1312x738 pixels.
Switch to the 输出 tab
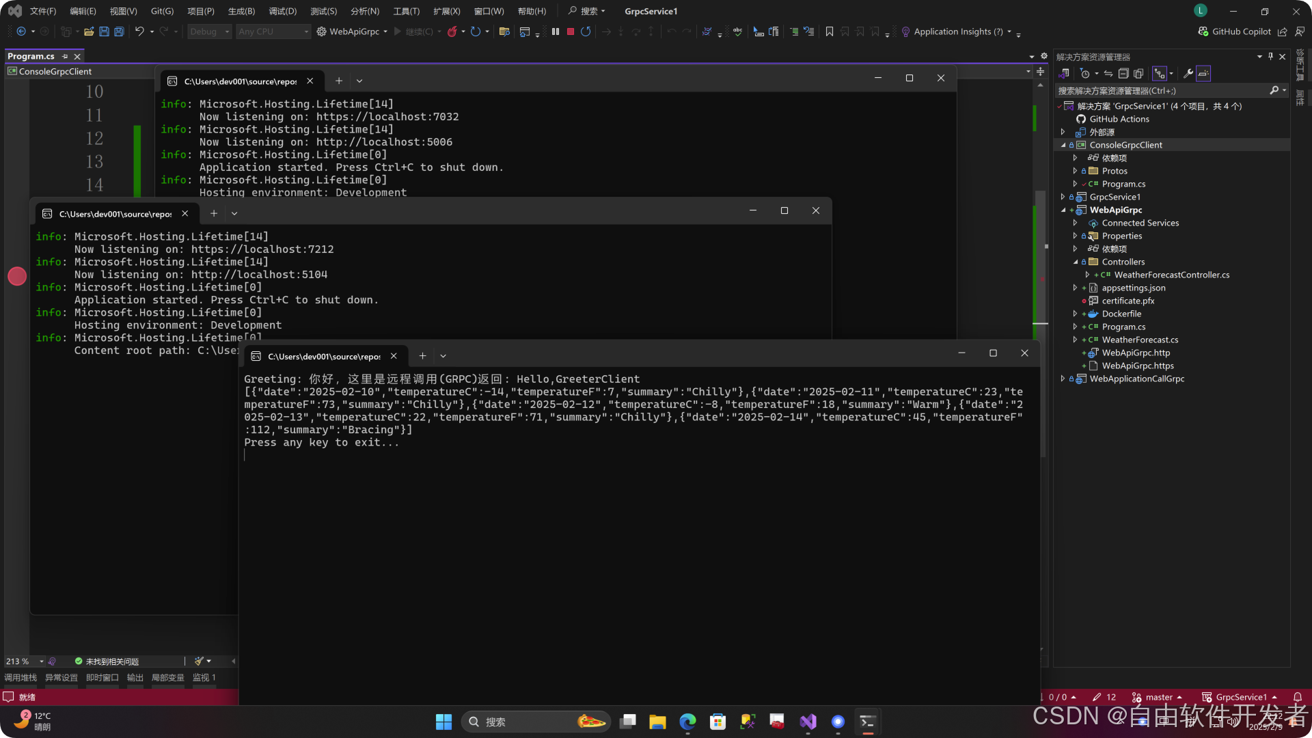(135, 678)
